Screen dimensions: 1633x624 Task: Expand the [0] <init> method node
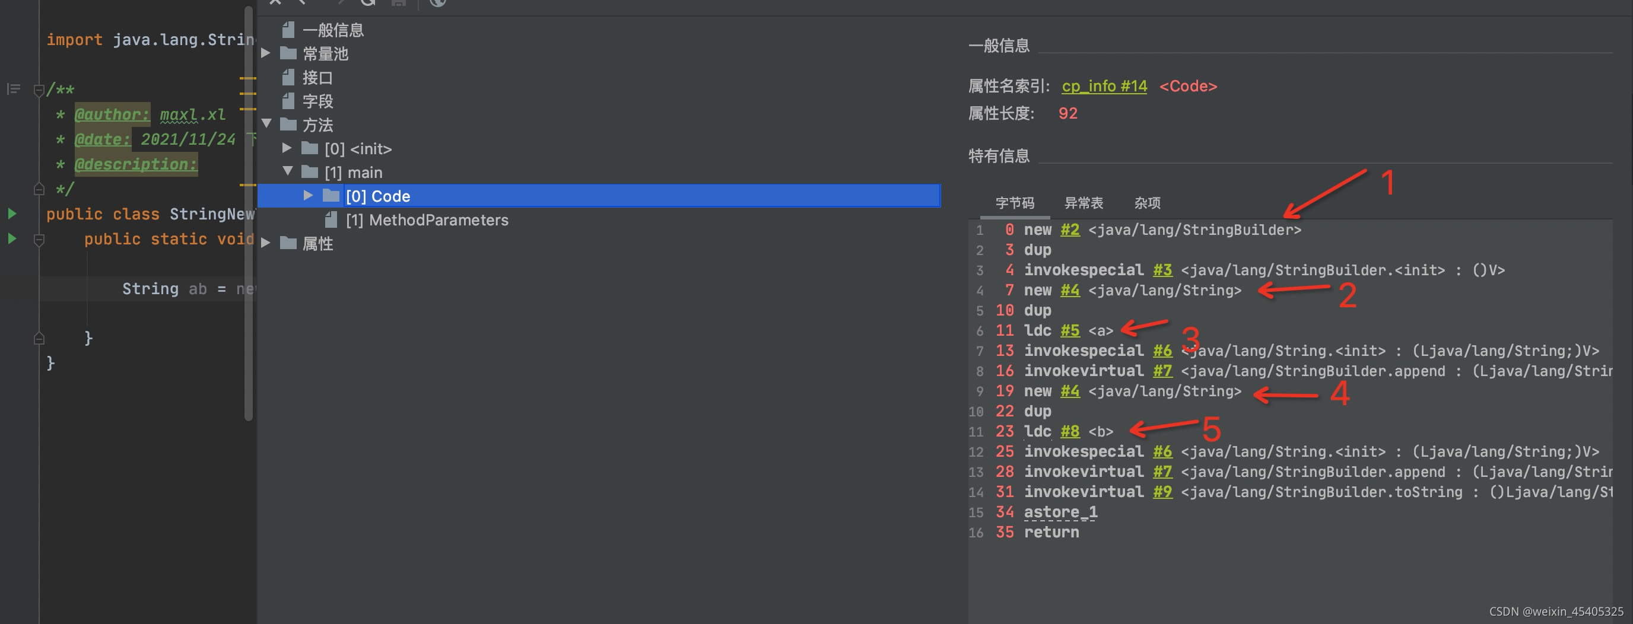[x=287, y=148]
